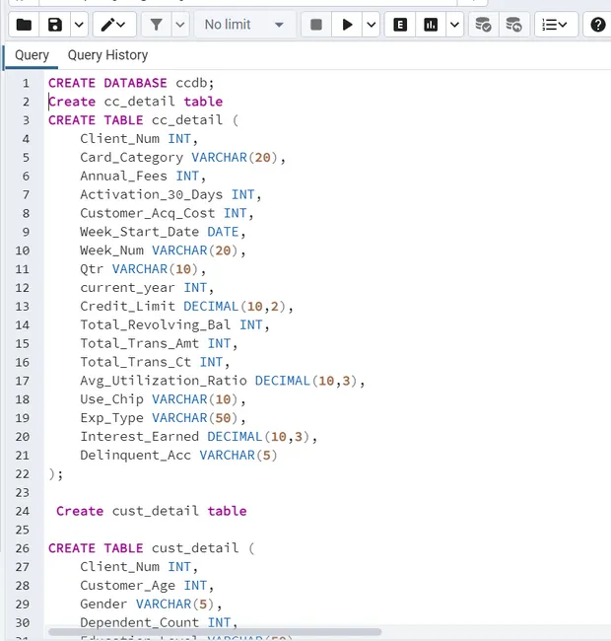Click 'Dependent_Count INT,' line
611x641 pixels.
coord(159,623)
